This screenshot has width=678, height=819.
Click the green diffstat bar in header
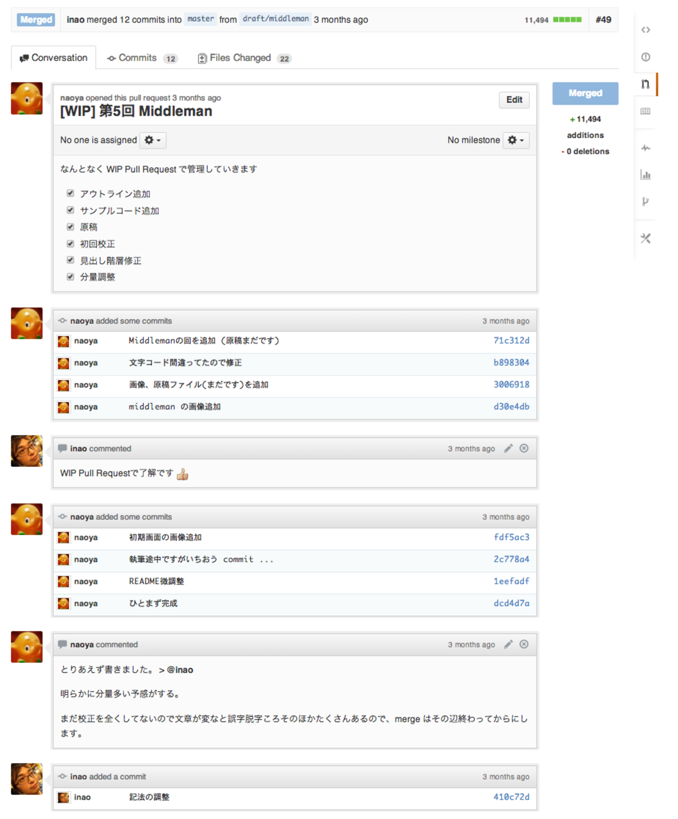(567, 20)
